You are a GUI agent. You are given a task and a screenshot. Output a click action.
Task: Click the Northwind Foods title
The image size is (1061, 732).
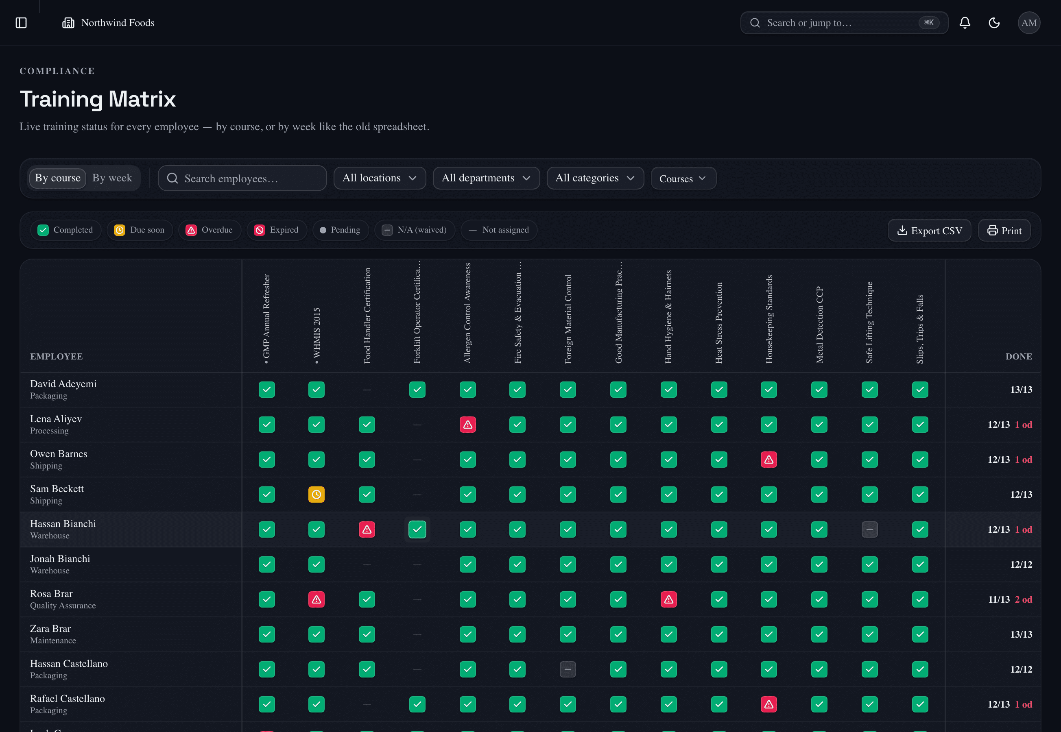tap(118, 22)
